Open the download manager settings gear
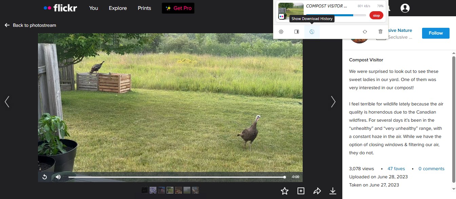Screen dimensions: 456x199 281,32
